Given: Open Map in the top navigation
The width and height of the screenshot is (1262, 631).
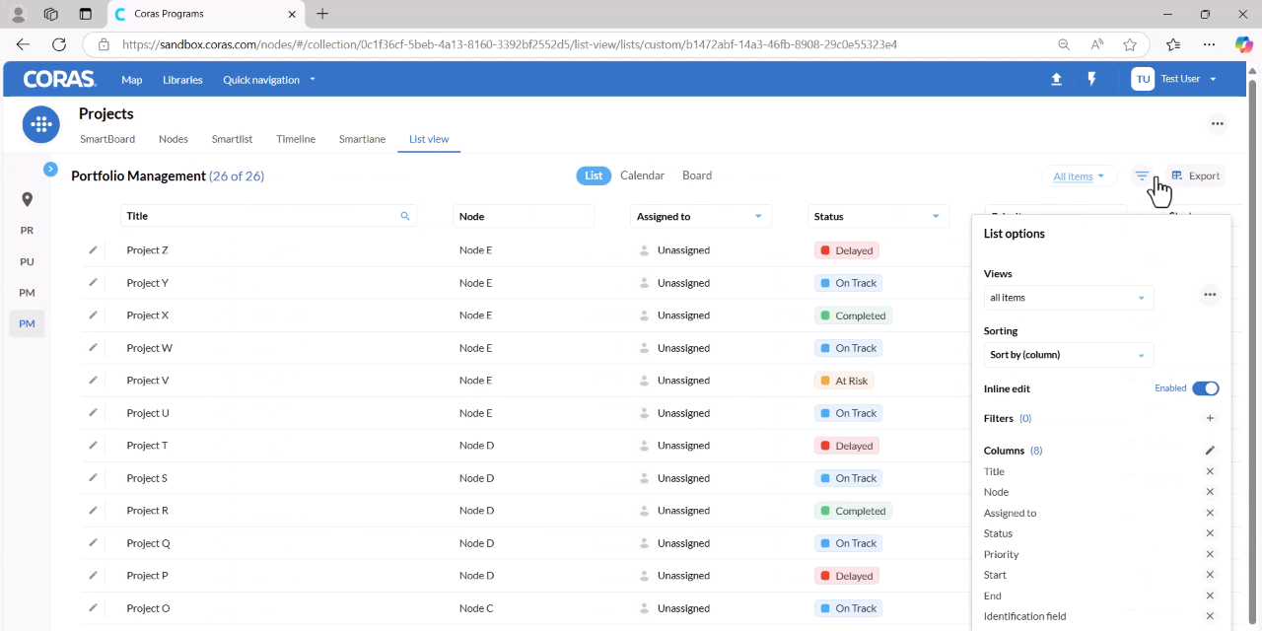Looking at the screenshot, I should click(x=132, y=80).
